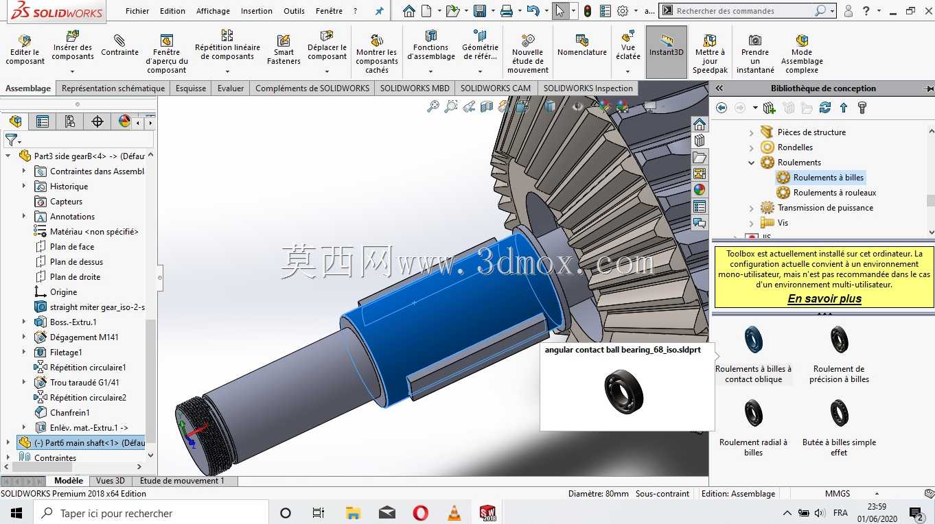This screenshot has width=935, height=524.
Task: Click Insérer des composants tool
Action: pos(73,47)
